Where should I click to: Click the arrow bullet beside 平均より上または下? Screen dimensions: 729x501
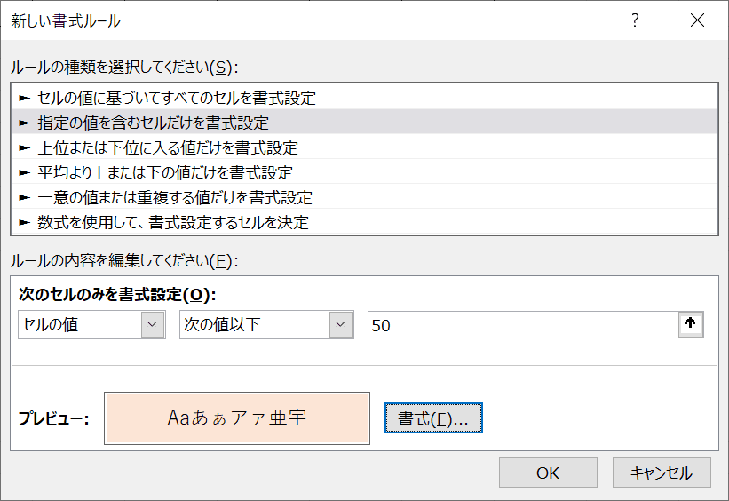coord(24,172)
